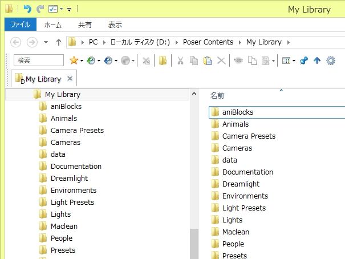Select My Library root in navigation tree
Image resolution: width=345 pixels, height=259 pixels.
pyautogui.click(x=97, y=94)
